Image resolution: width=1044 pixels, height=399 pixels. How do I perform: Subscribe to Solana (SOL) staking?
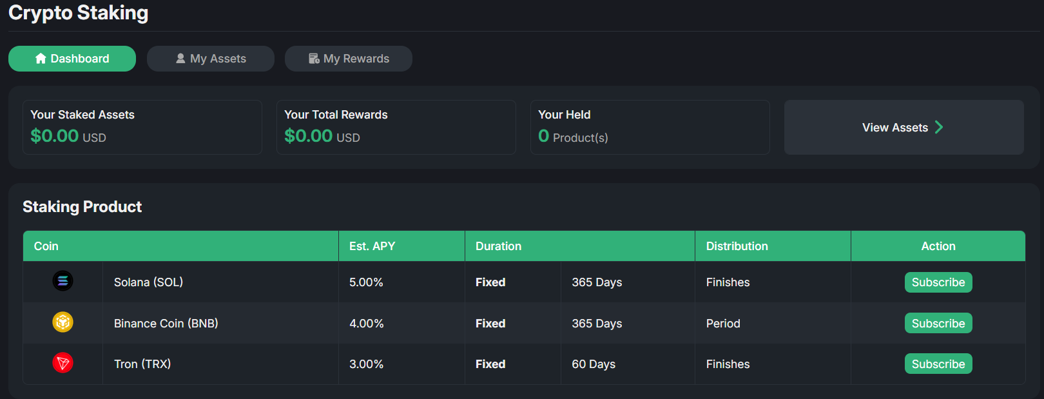(x=938, y=282)
